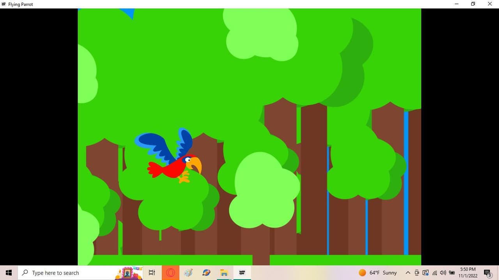Open Task View from the taskbar
The height and width of the screenshot is (280, 499).
click(x=152, y=273)
